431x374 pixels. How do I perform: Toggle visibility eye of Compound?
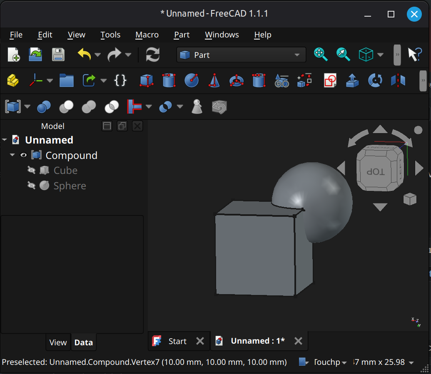24,155
